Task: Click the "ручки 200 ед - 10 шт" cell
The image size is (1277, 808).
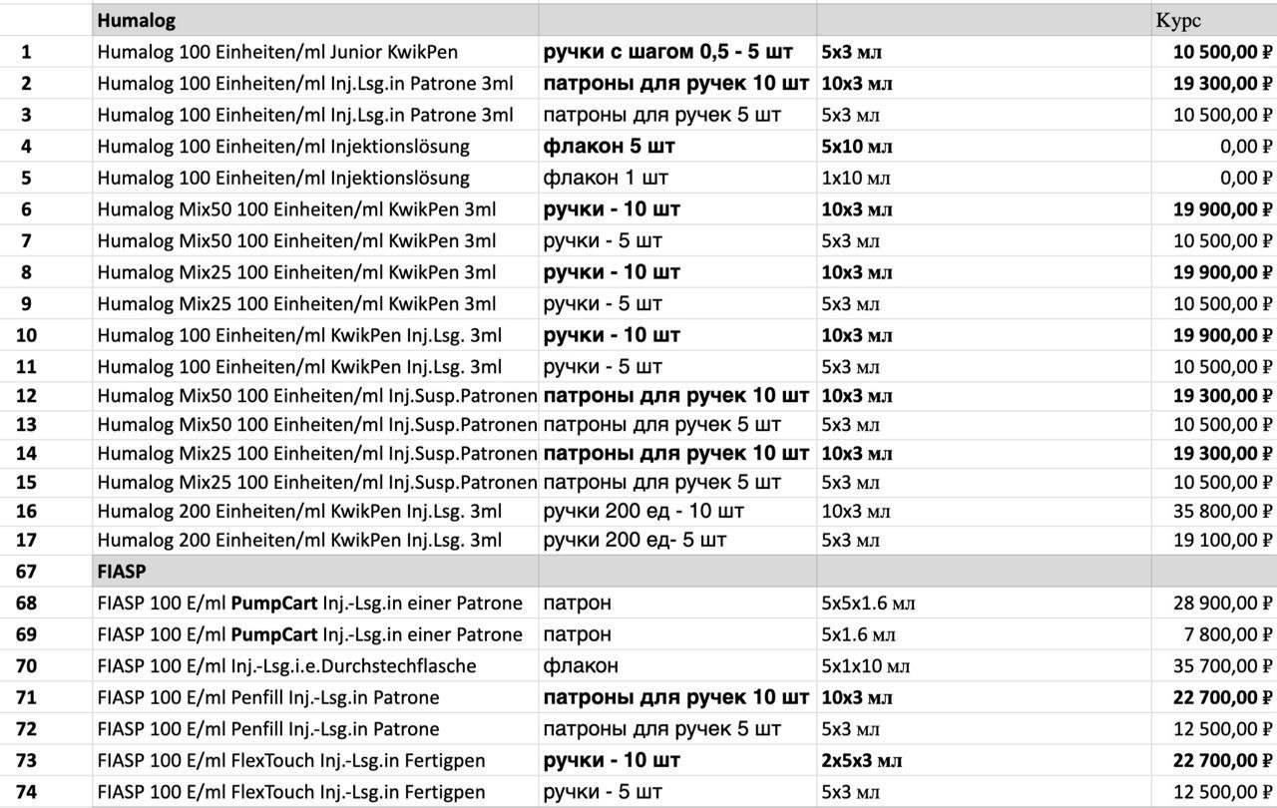Action: [x=643, y=512]
